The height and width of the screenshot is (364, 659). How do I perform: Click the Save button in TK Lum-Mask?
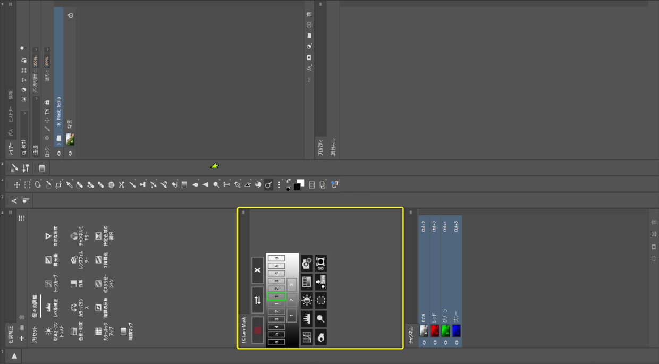(x=320, y=282)
